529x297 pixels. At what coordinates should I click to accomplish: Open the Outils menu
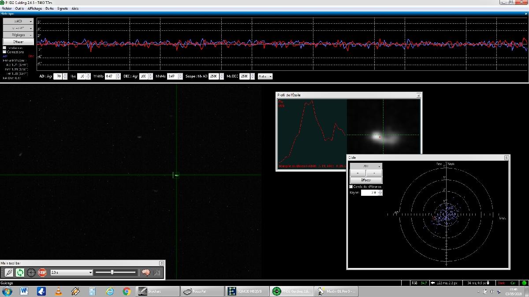click(19, 8)
